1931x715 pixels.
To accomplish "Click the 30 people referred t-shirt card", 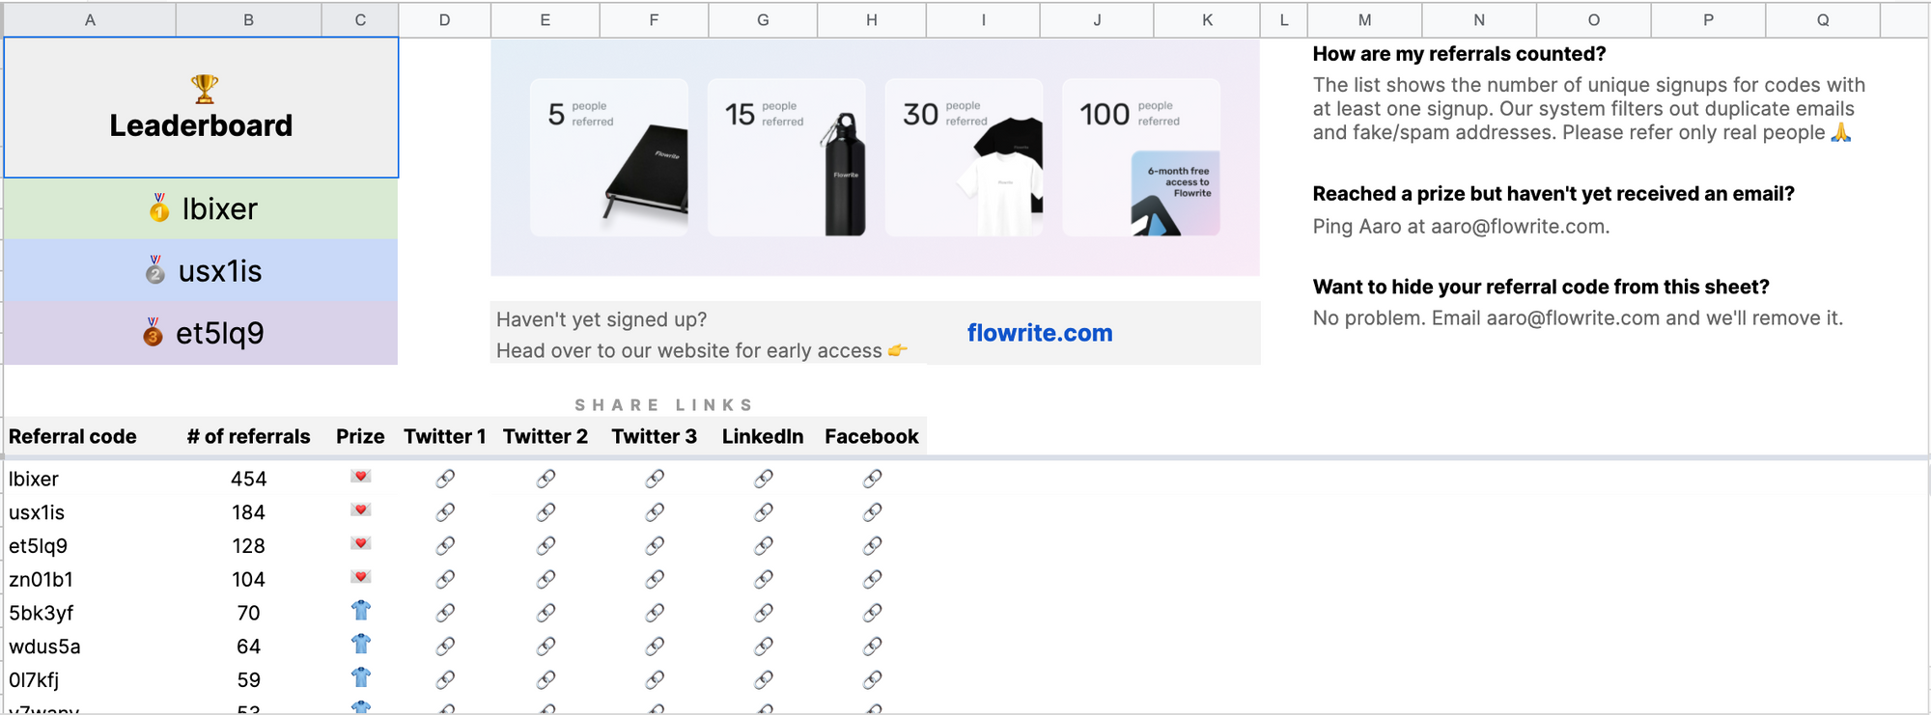I will point(964,157).
